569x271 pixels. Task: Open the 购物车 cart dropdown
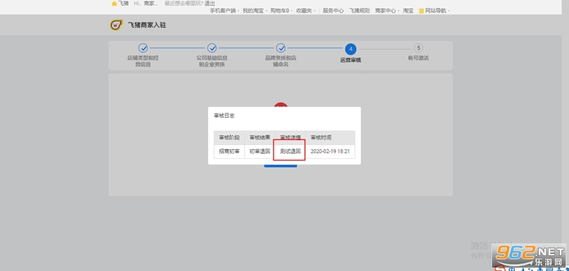coord(281,11)
